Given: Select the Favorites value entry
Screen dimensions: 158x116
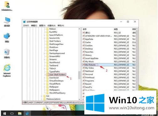Looking at the screenshot, I should pos(89,52).
